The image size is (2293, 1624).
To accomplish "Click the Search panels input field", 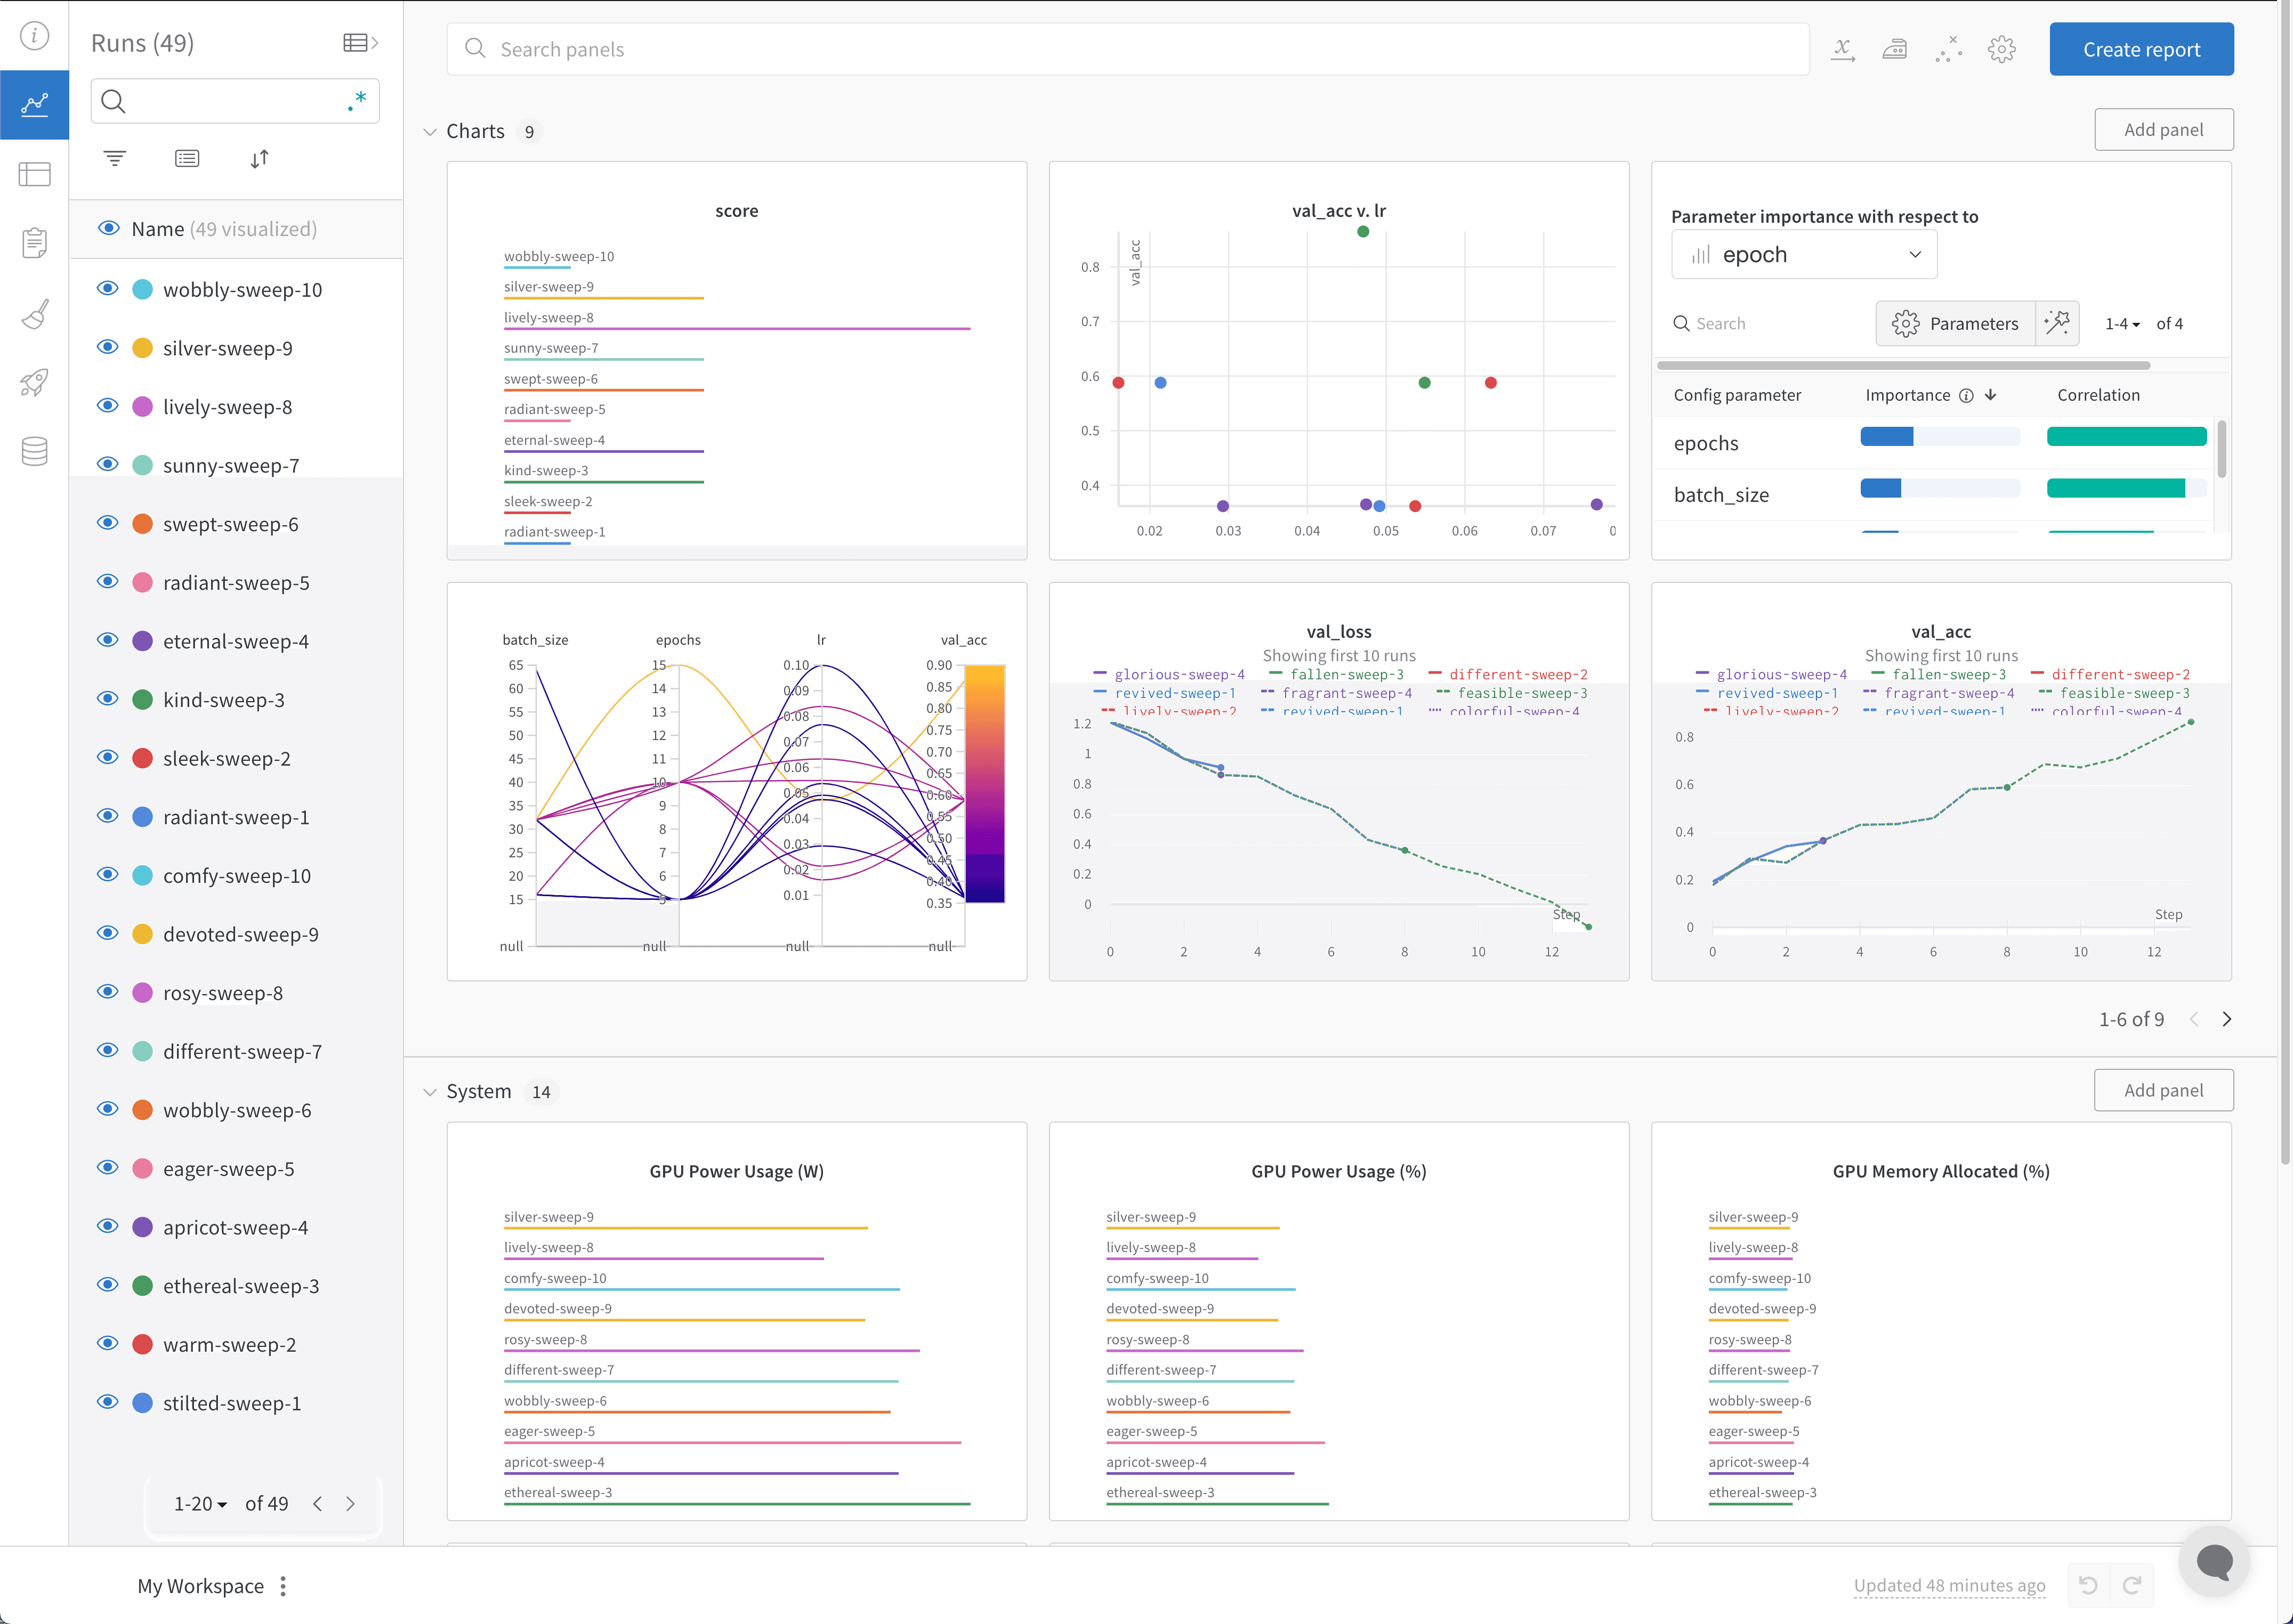I will 1127,49.
